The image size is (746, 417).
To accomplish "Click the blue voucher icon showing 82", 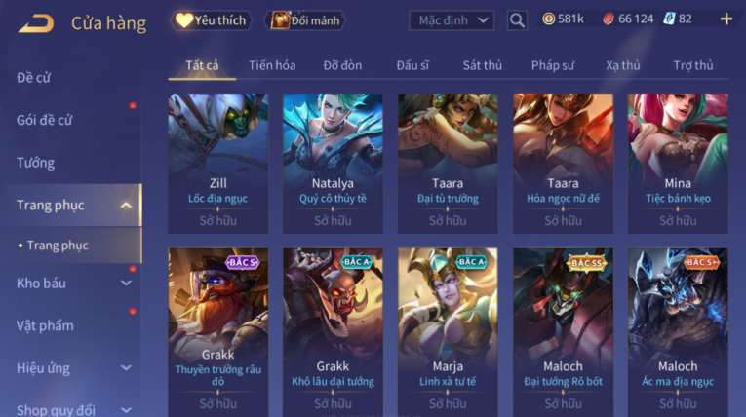I will tap(669, 19).
